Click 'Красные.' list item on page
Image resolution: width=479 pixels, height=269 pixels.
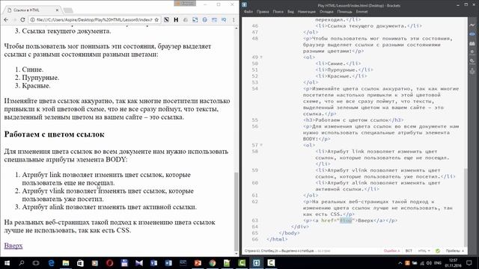(36, 86)
